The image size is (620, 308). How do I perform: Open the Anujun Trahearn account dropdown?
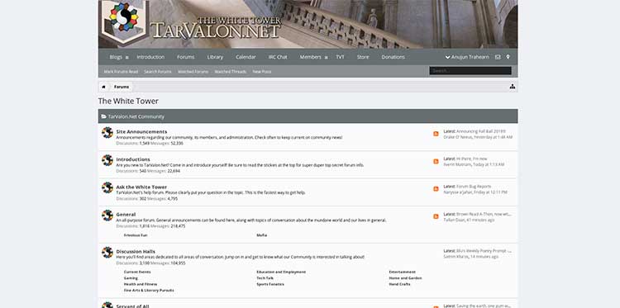[x=467, y=57]
